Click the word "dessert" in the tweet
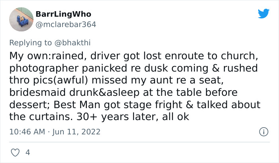Image resolution: width=279 pixels, height=163 pixels. (x=27, y=105)
